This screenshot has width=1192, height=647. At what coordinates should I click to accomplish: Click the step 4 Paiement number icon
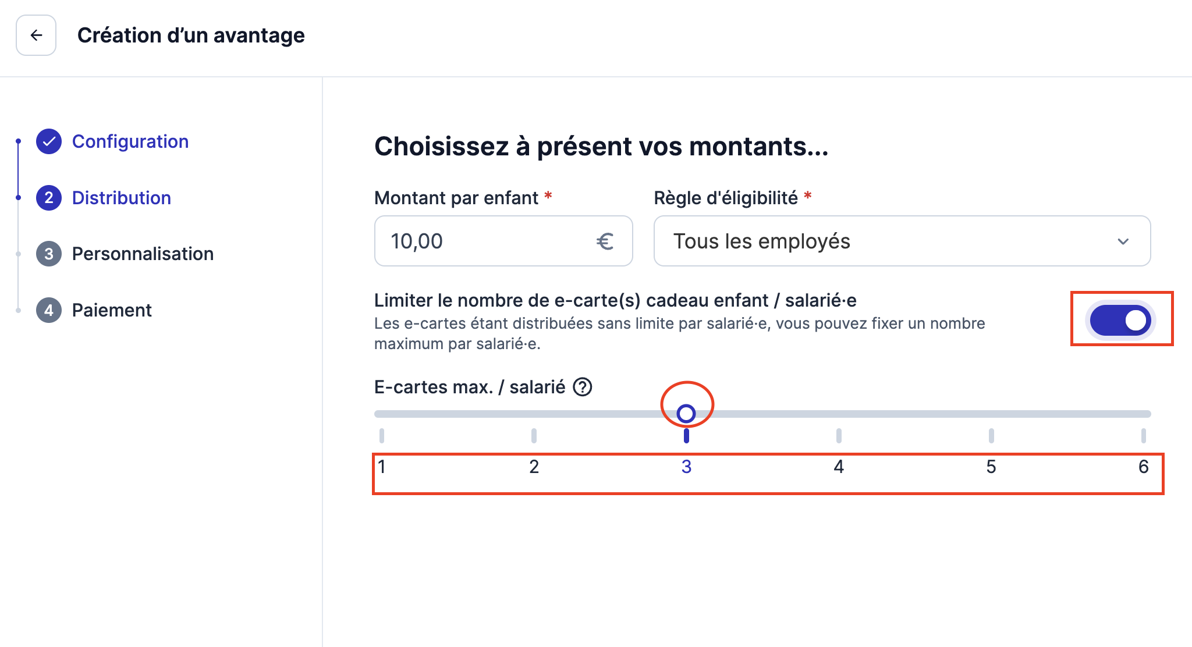click(49, 310)
